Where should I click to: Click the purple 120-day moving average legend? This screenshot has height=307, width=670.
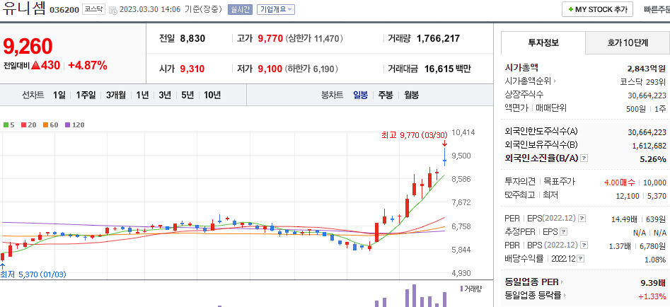(75, 125)
